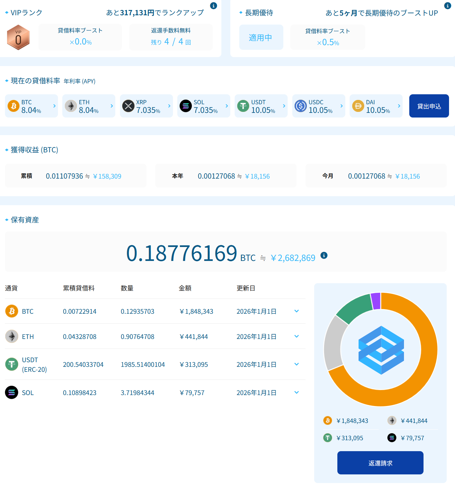Expand the USDT (ERC-20) row details

point(297,364)
